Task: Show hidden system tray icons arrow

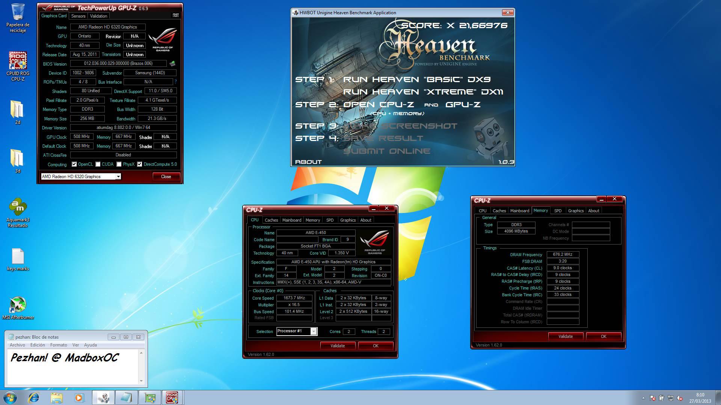Action: [643, 398]
